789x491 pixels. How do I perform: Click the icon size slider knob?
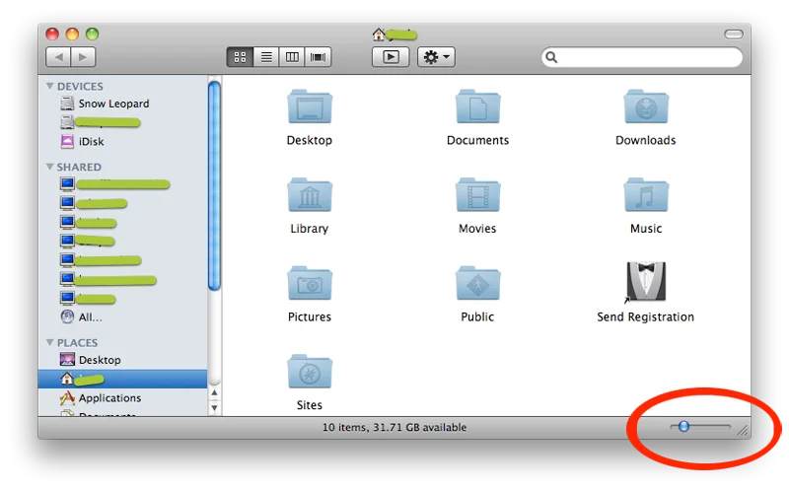coord(683,427)
